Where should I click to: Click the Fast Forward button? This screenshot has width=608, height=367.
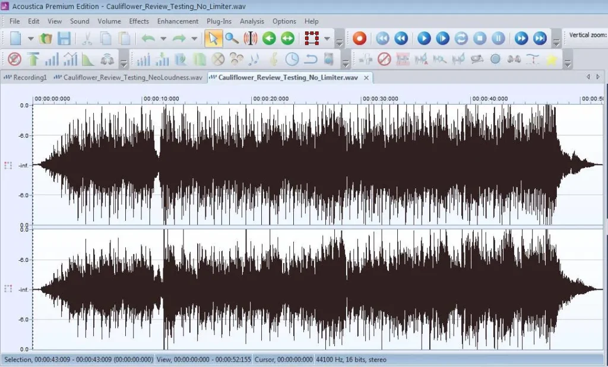[521, 39]
